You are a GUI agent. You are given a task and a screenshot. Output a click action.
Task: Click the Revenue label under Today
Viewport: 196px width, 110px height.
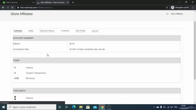coord(30,78)
